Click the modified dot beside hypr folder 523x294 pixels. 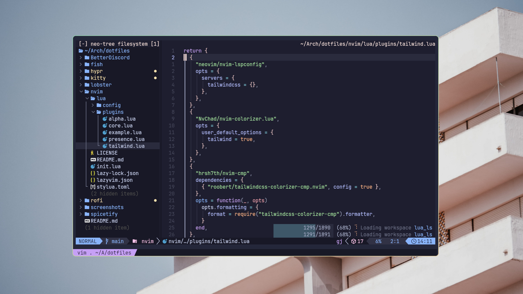(155, 71)
